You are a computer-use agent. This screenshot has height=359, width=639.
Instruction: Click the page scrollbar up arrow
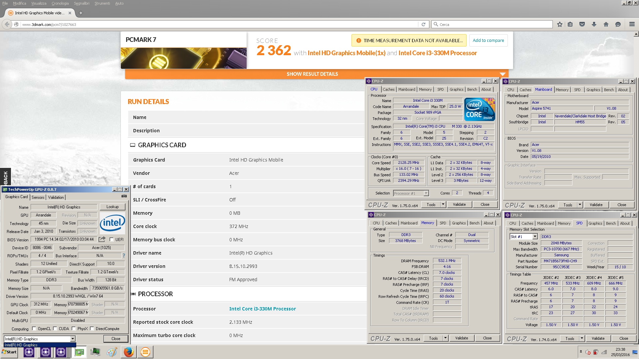pyautogui.click(x=636, y=34)
